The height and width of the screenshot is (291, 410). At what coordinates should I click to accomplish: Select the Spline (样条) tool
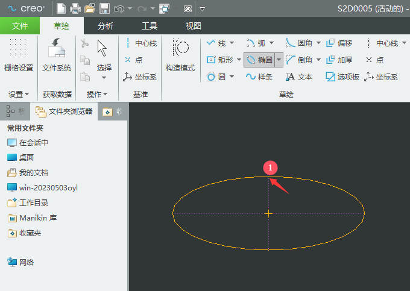[x=259, y=77]
